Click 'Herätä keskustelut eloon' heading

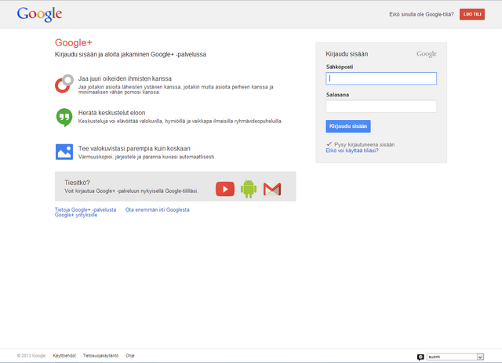[111, 113]
